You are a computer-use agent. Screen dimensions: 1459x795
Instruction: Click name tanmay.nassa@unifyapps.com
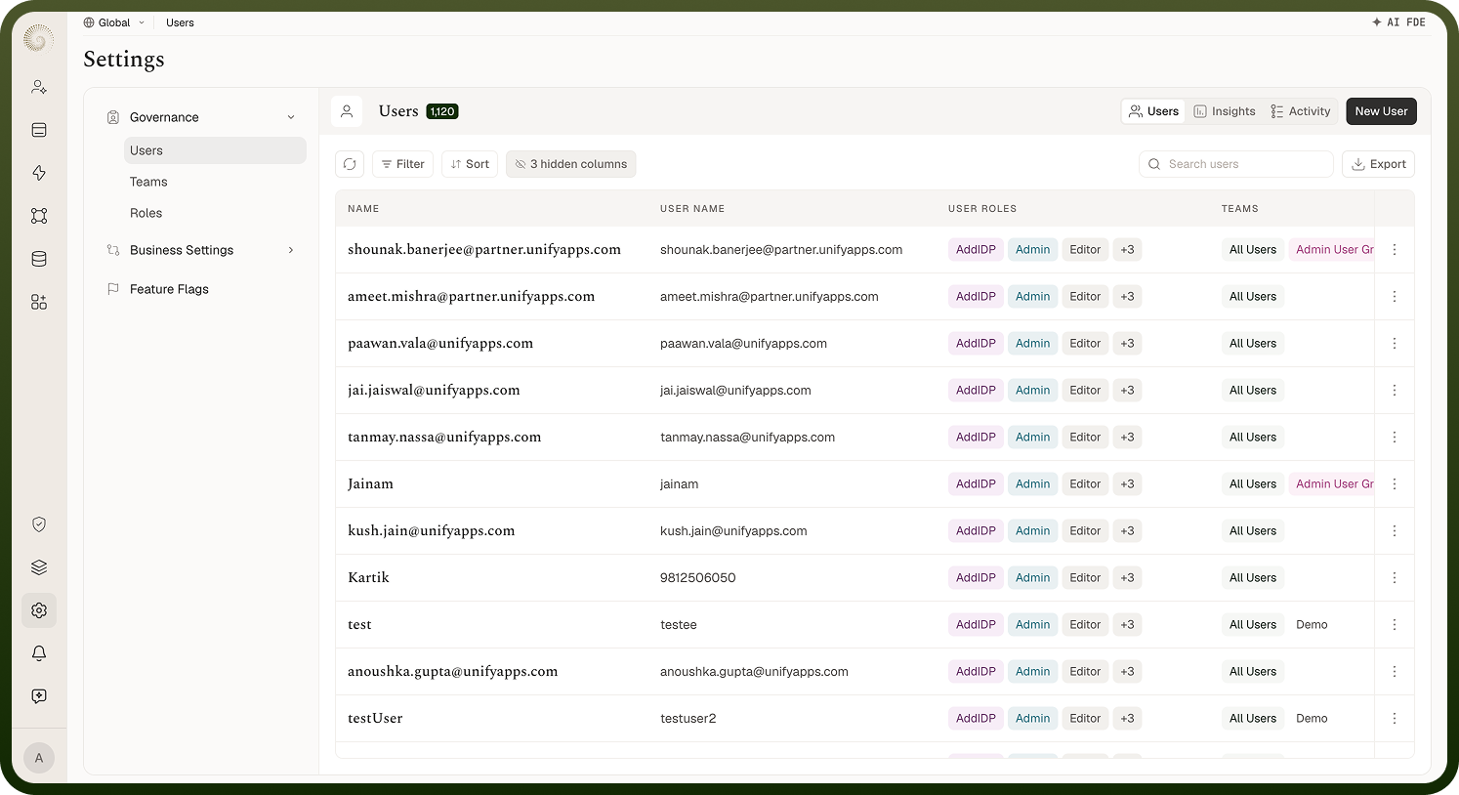click(x=444, y=438)
